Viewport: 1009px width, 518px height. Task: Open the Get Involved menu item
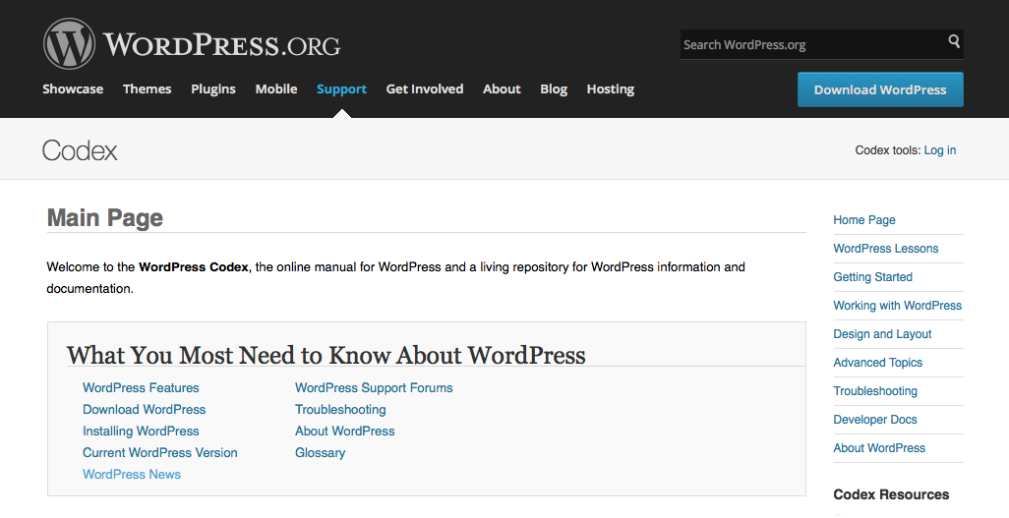pyautogui.click(x=425, y=88)
